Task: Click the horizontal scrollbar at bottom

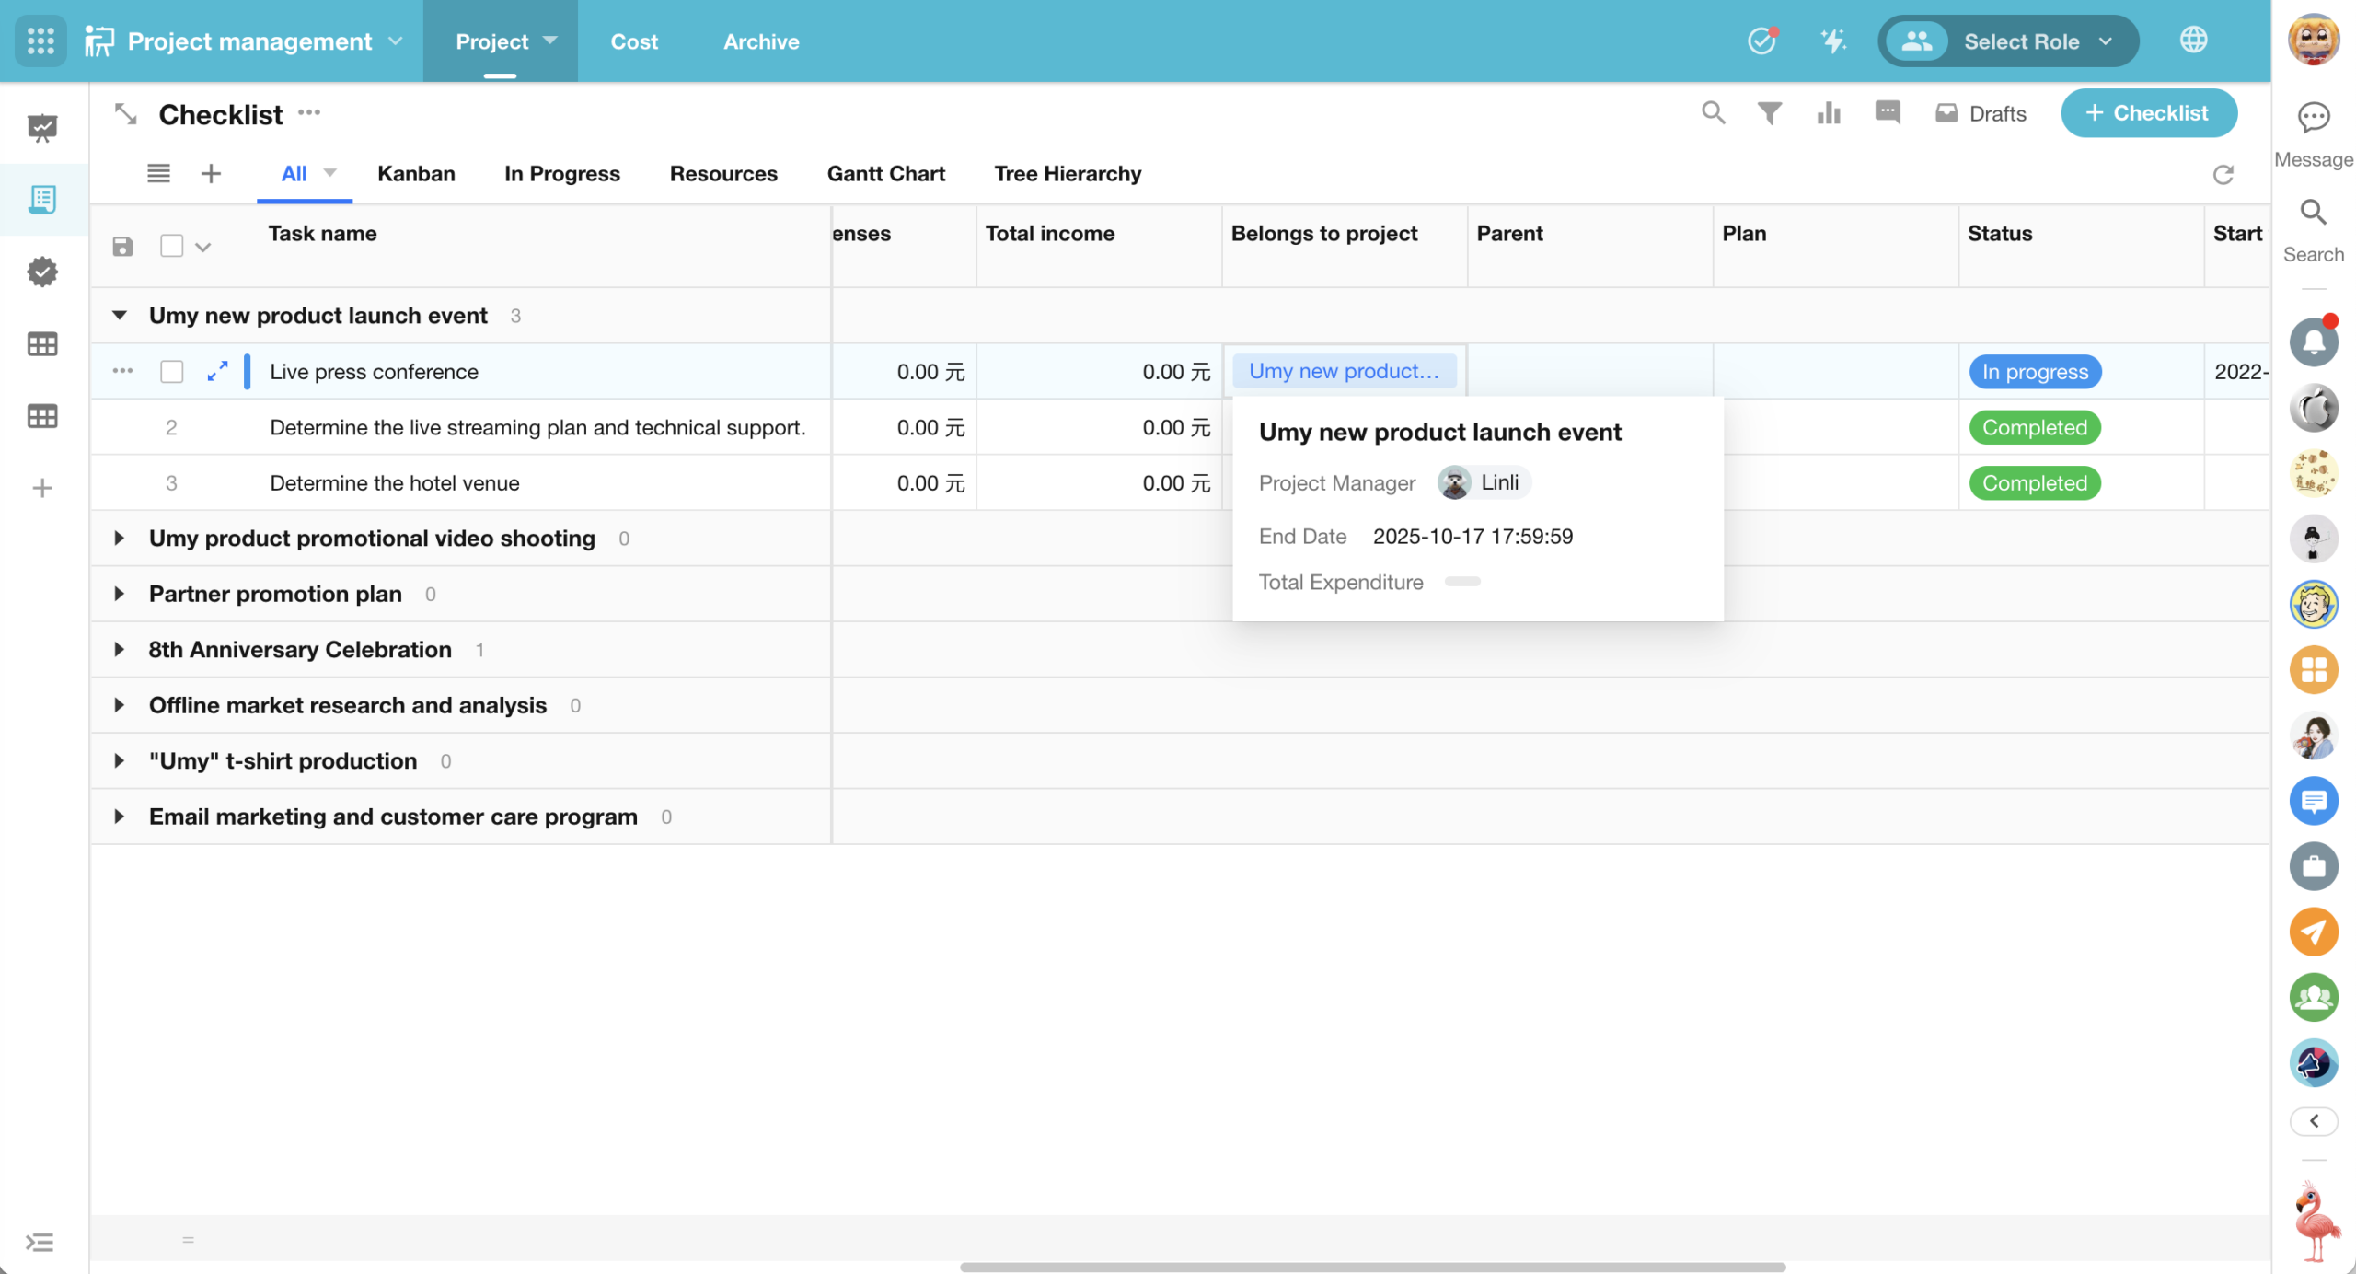Action: 1371,1267
